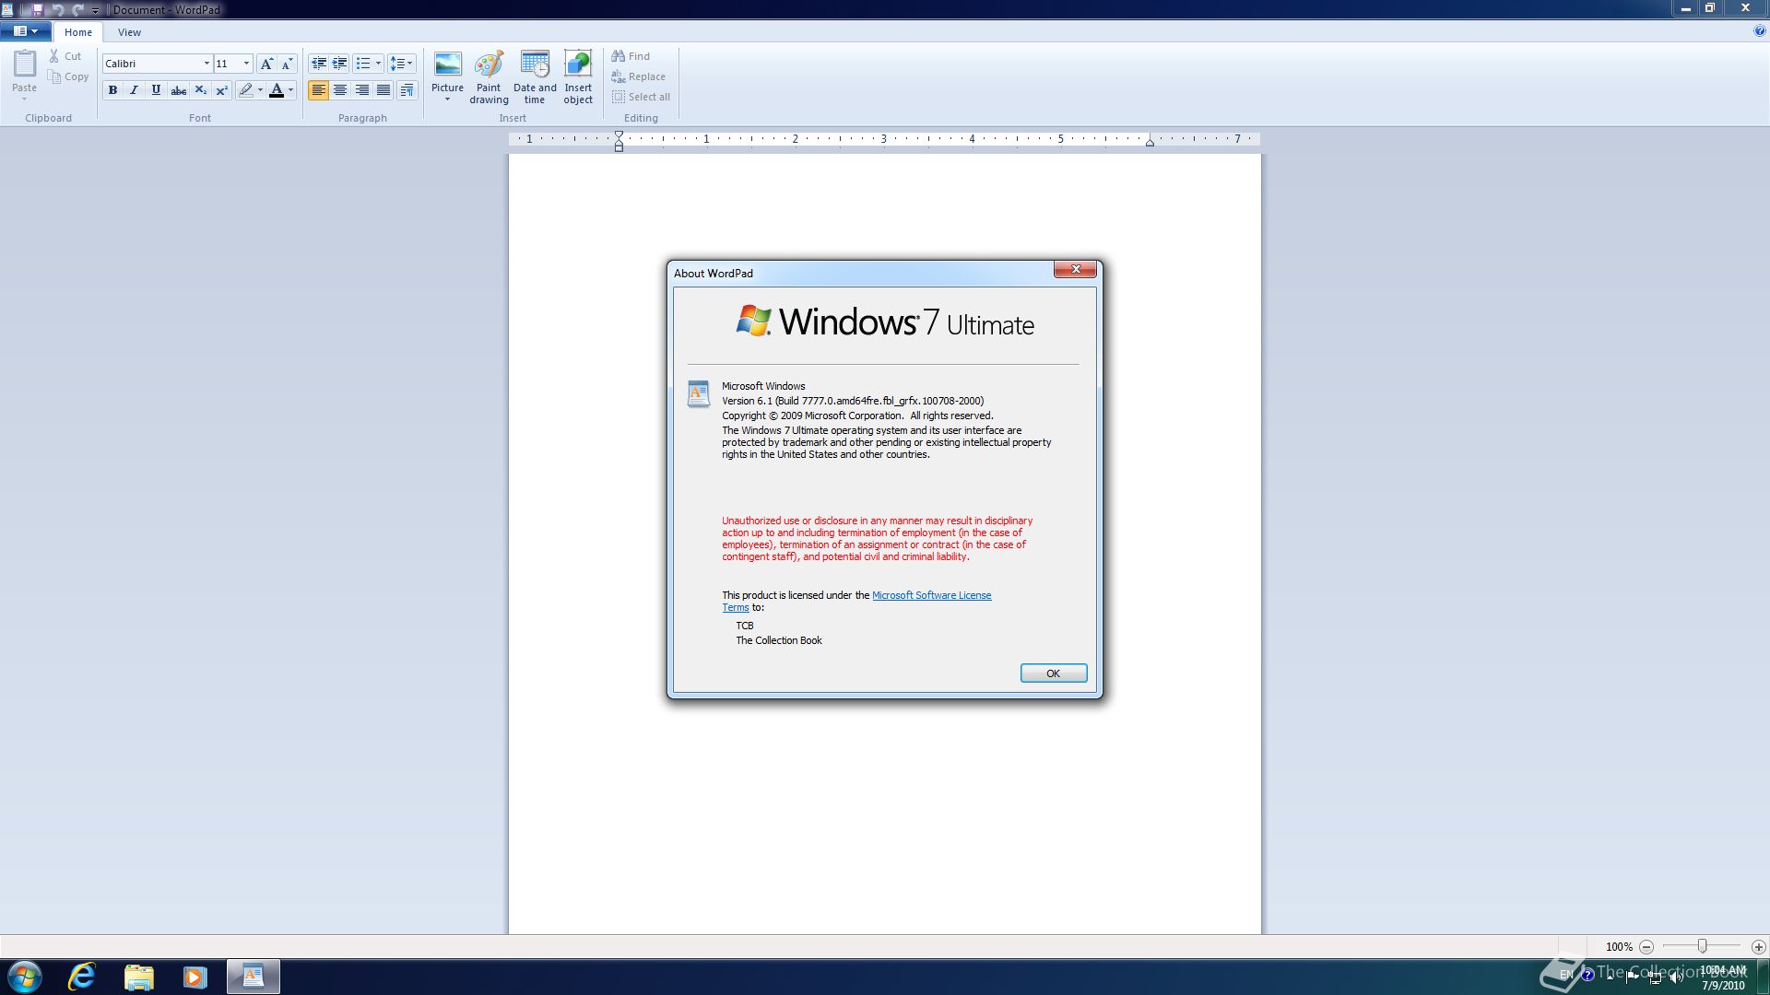1770x995 pixels.
Task: Click the right indent ruler marker
Action: [x=1150, y=143]
